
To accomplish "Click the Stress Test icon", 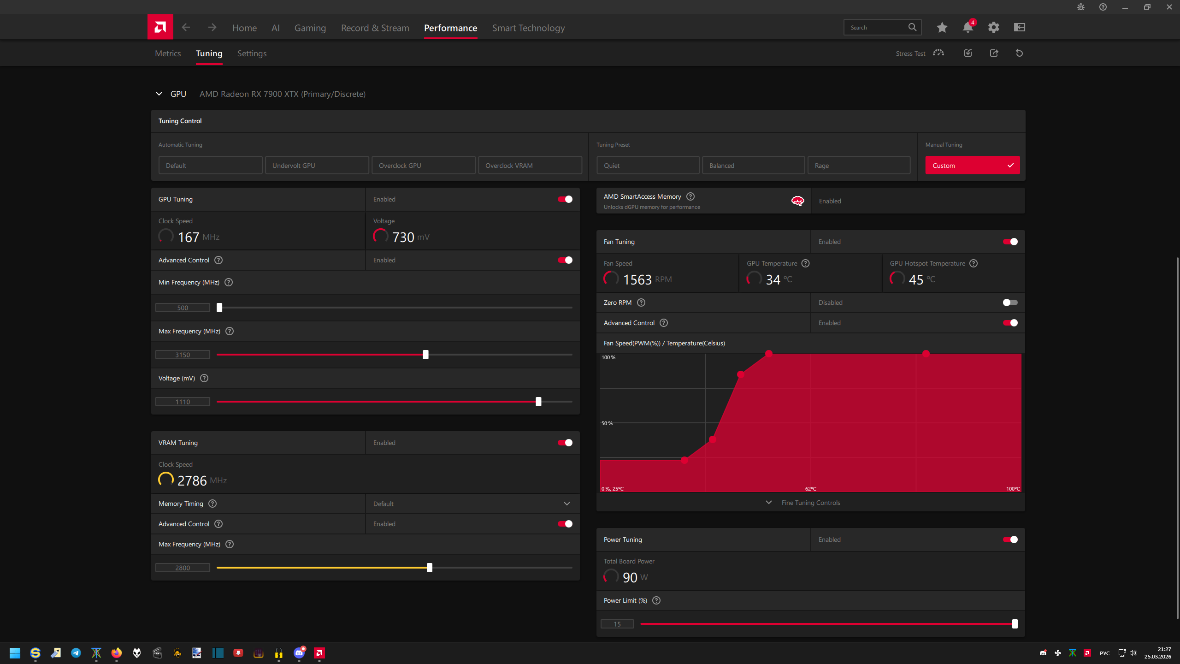I will pyautogui.click(x=938, y=53).
